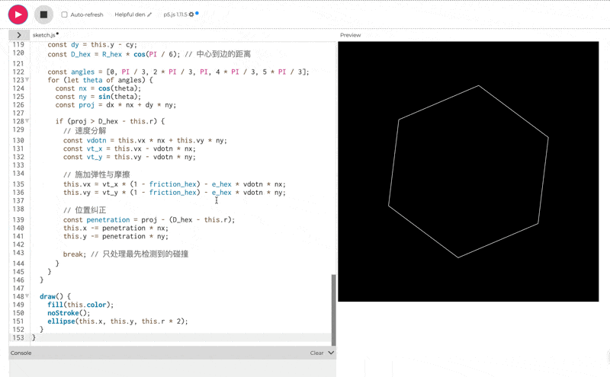
Task: Click the p5.js 1.11.5 version label
Action: coord(175,14)
